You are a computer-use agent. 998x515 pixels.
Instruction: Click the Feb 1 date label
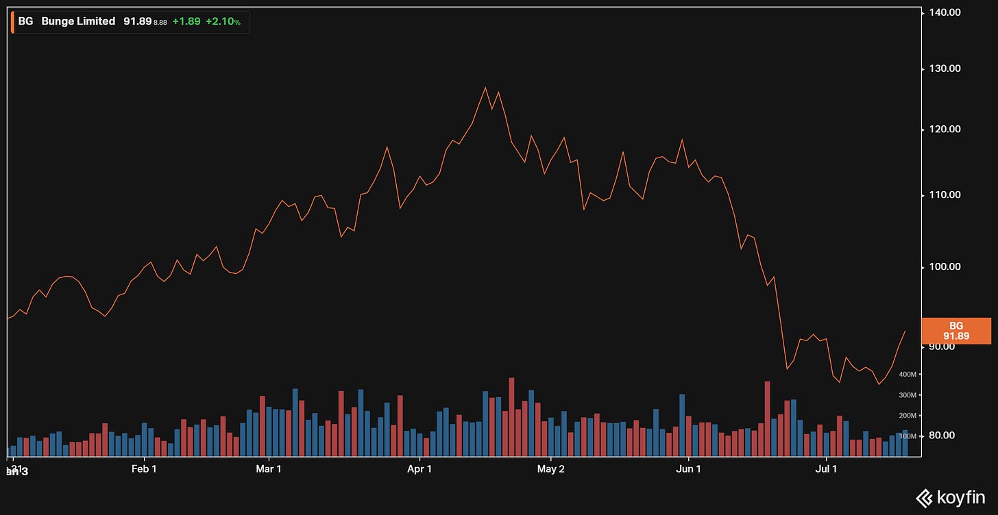coord(144,469)
